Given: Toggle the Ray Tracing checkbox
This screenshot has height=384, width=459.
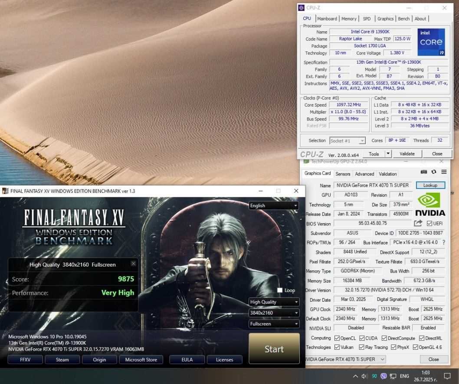Looking at the screenshot, I should pos(361,347).
